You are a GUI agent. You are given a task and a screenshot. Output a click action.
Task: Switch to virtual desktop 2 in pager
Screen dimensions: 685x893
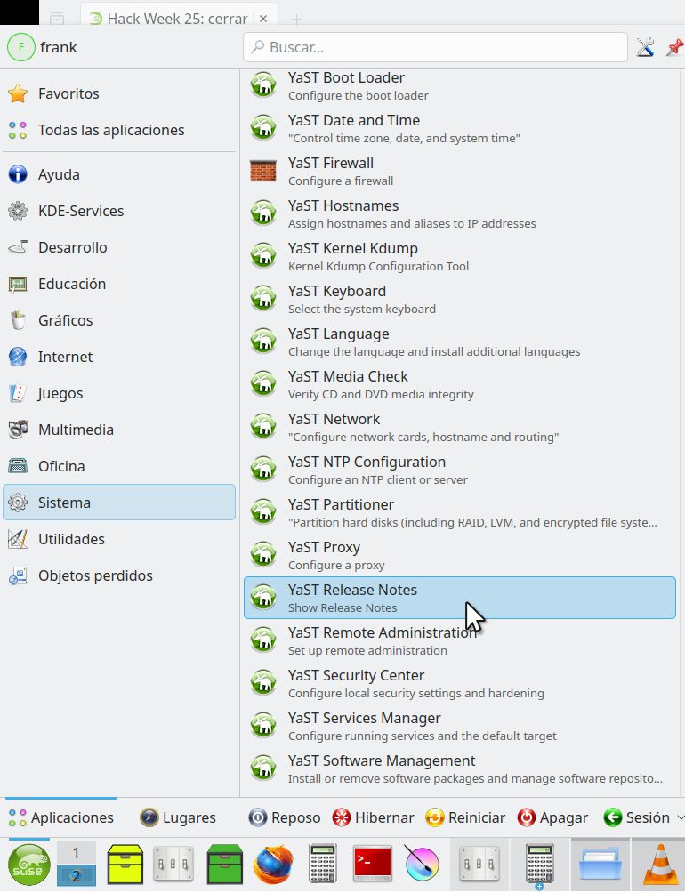coord(77,876)
